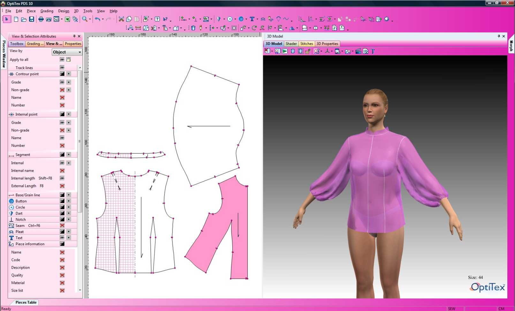Toggle visibility of Internal point Name

62,138
